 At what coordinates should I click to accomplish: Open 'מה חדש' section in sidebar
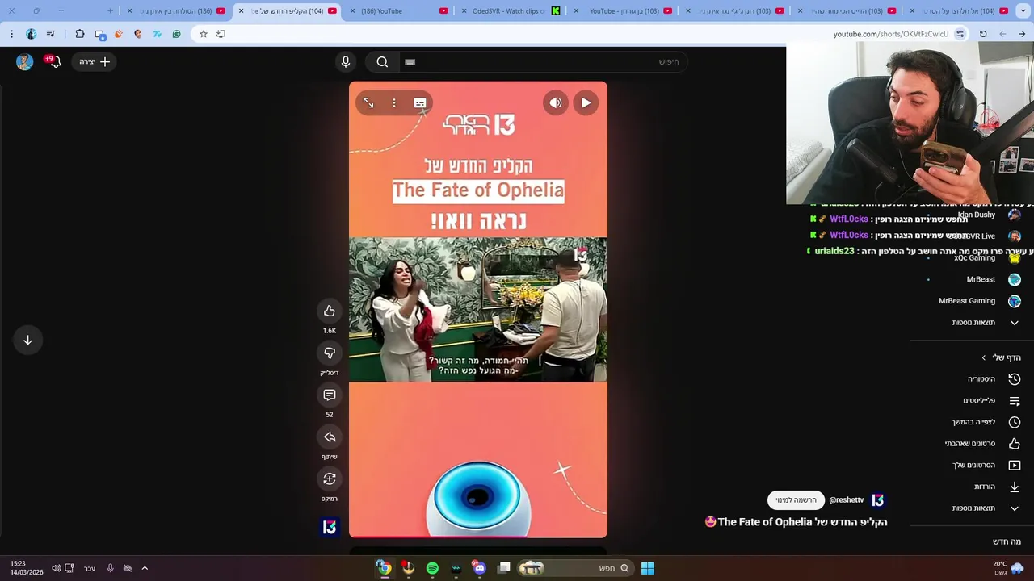coord(1007,542)
